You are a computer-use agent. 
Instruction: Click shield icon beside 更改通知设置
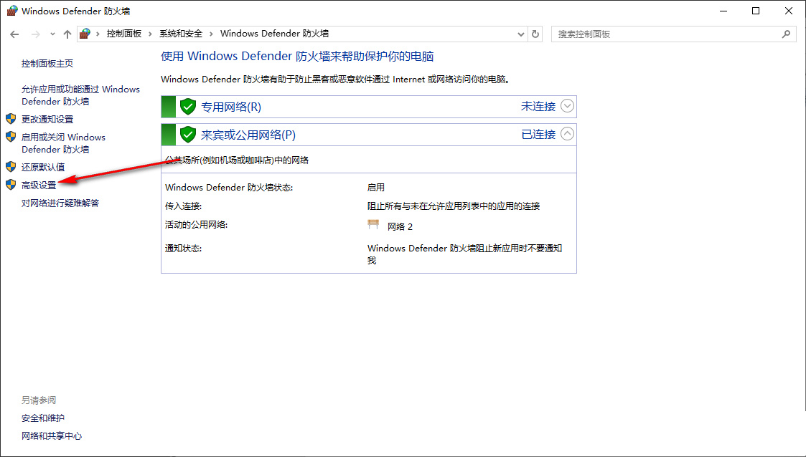click(x=11, y=119)
